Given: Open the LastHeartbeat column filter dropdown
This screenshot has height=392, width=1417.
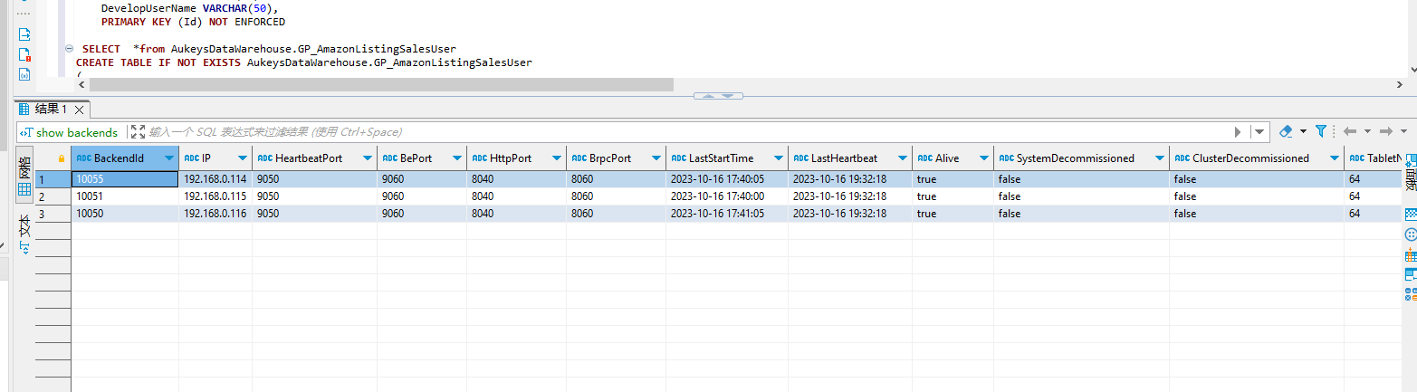Looking at the screenshot, I should click(x=902, y=158).
